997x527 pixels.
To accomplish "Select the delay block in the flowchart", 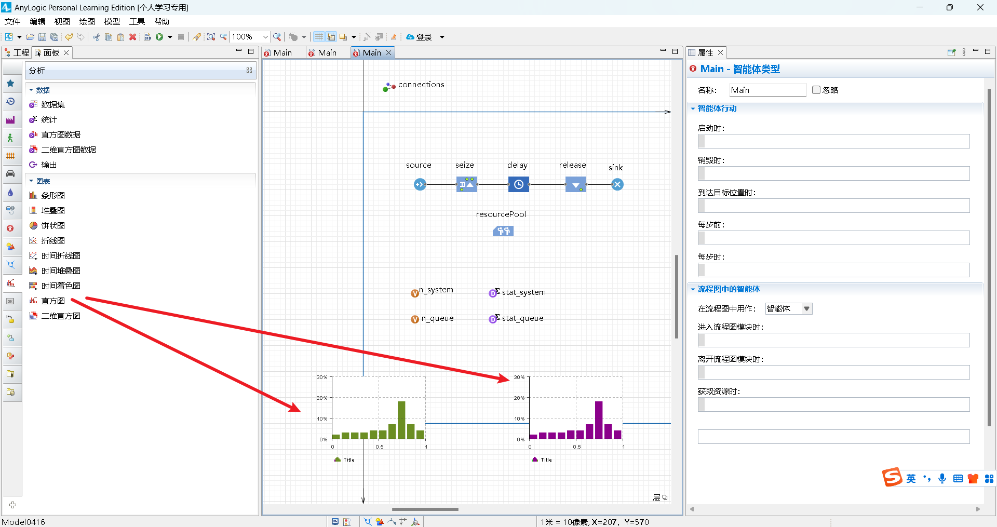I will [x=518, y=184].
